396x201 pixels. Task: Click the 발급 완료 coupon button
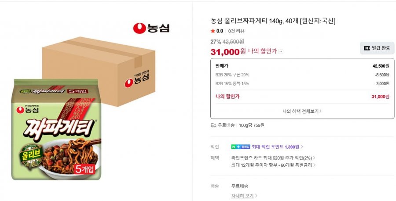[x=377, y=48]
